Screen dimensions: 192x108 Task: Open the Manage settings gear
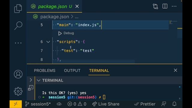(18, 91)
